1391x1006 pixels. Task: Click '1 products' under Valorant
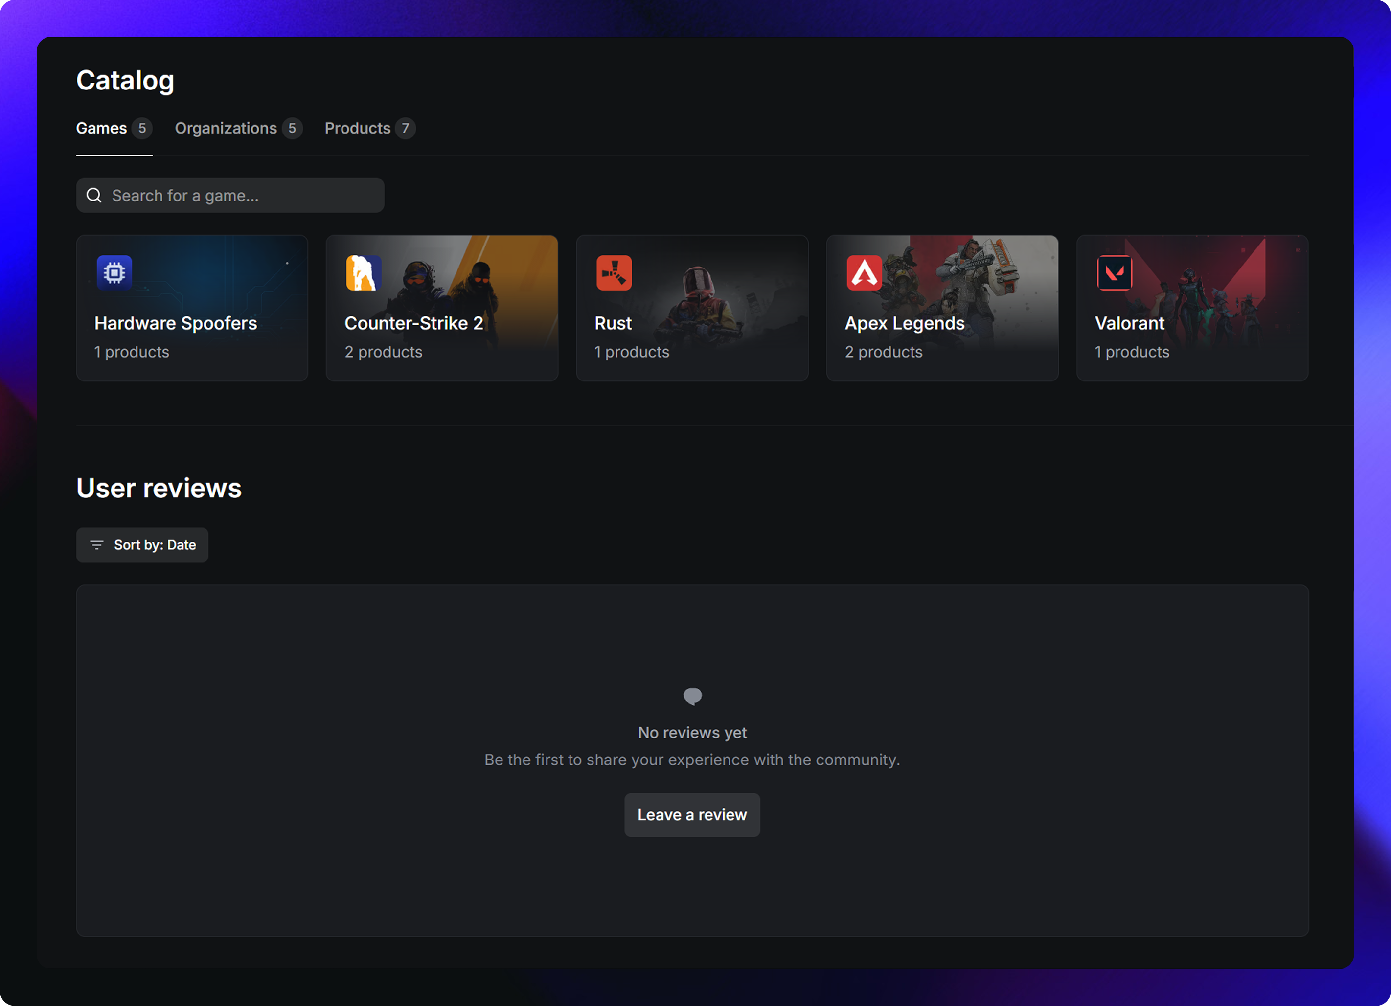(x=1132, y=352)
